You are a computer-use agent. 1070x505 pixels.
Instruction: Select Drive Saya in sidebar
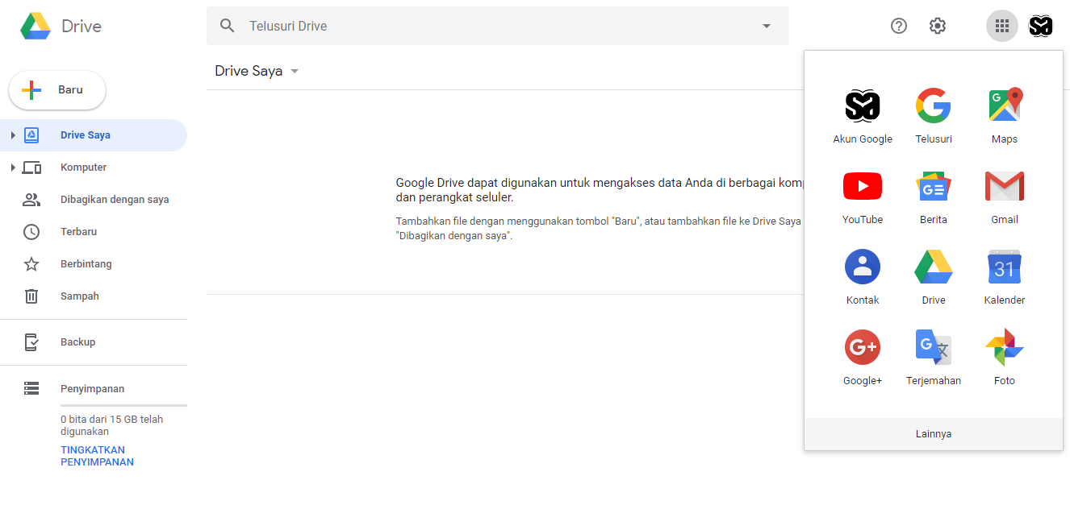(x=94, y=135)
